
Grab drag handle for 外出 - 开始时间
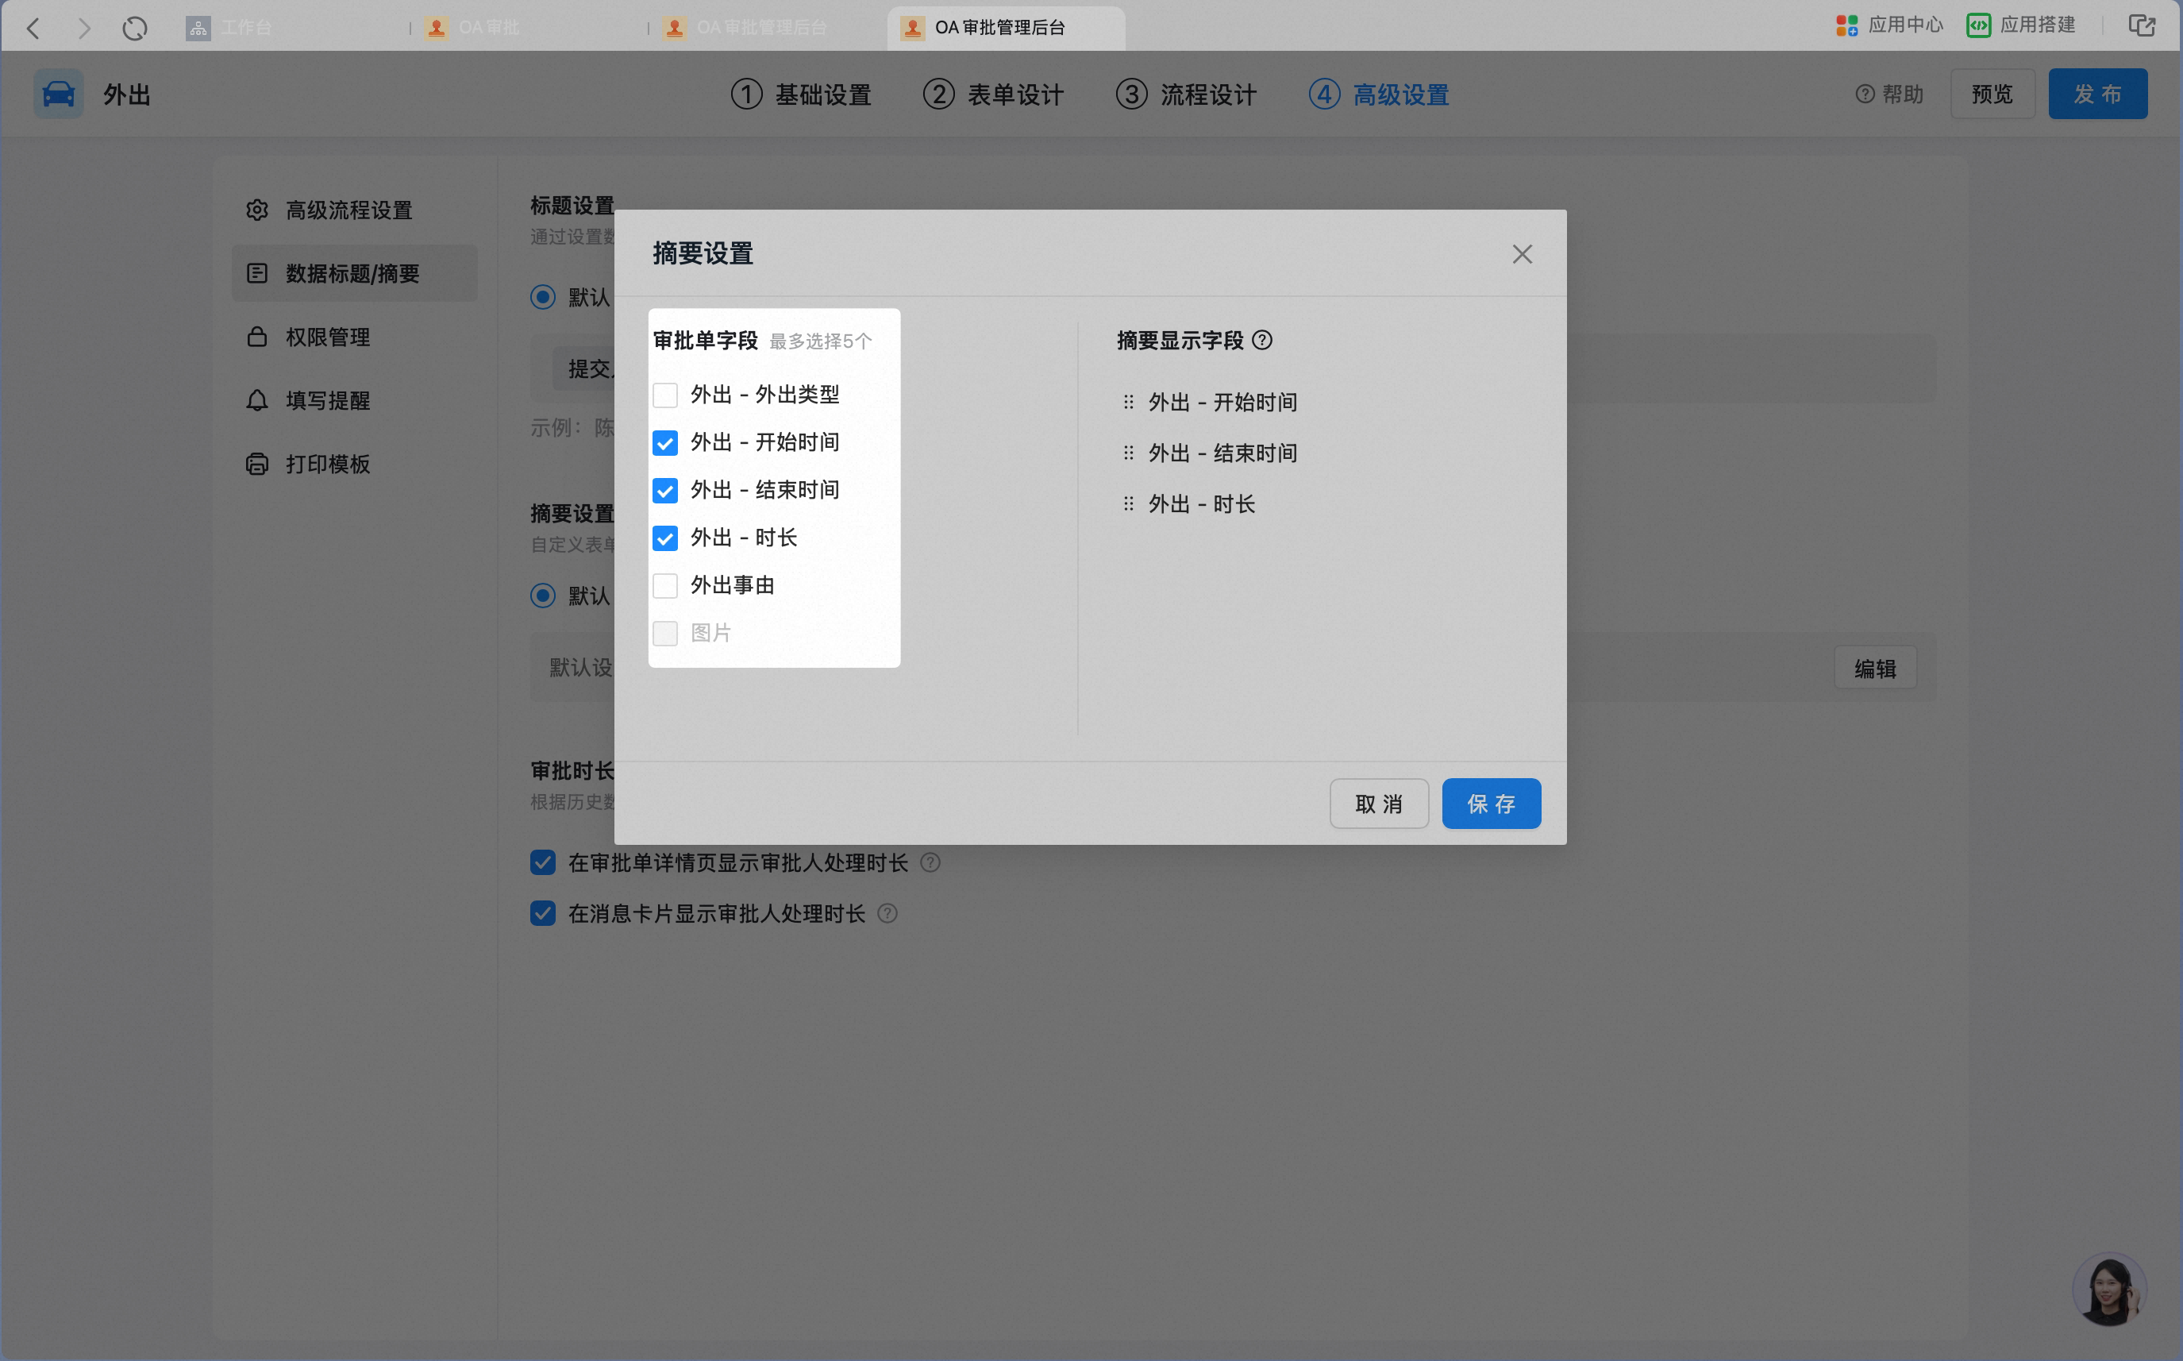coord(1128,403)
